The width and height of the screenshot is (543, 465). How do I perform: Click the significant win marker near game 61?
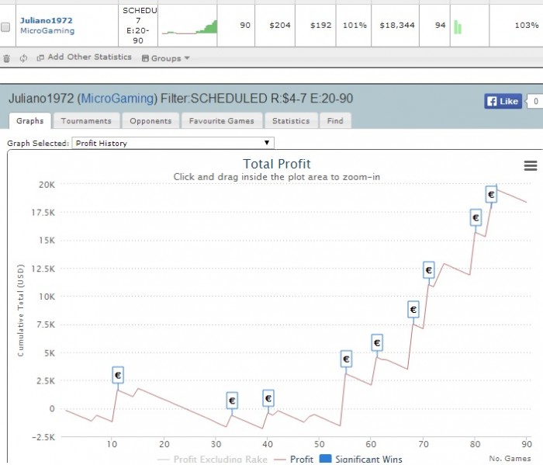tap(377, 342)
